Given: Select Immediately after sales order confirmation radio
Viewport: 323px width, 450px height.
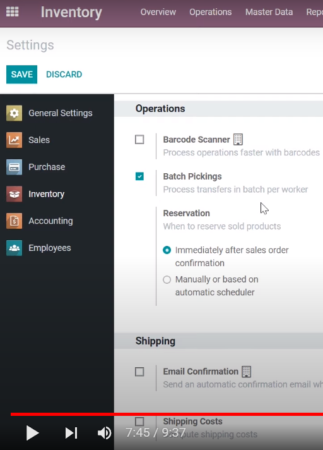Looking at the screenshot, I should click(x=167, y=250).
